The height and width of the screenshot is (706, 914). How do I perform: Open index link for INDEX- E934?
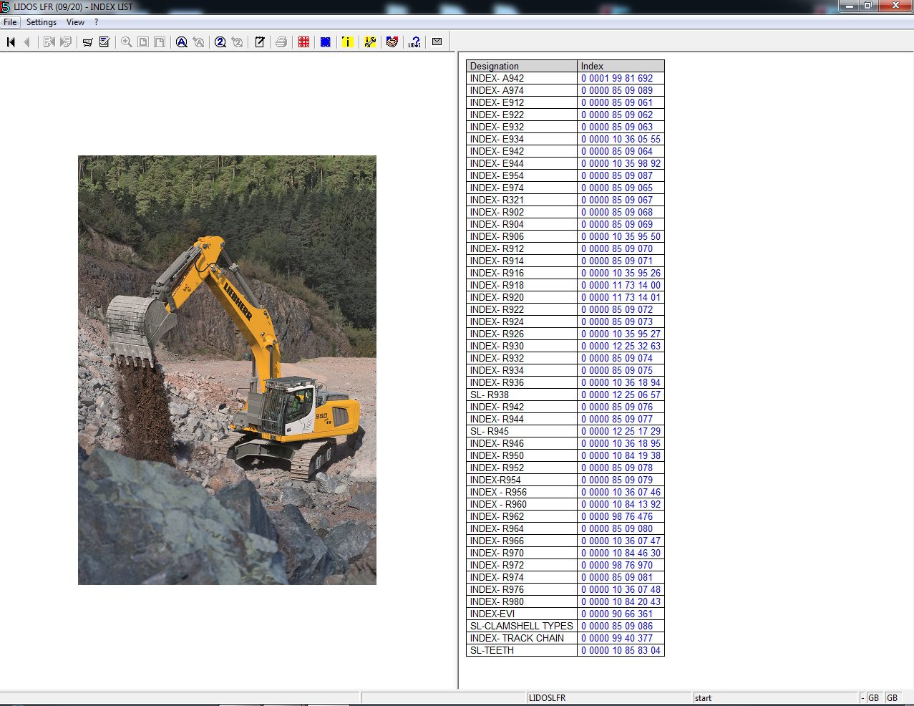click(621, 139)
